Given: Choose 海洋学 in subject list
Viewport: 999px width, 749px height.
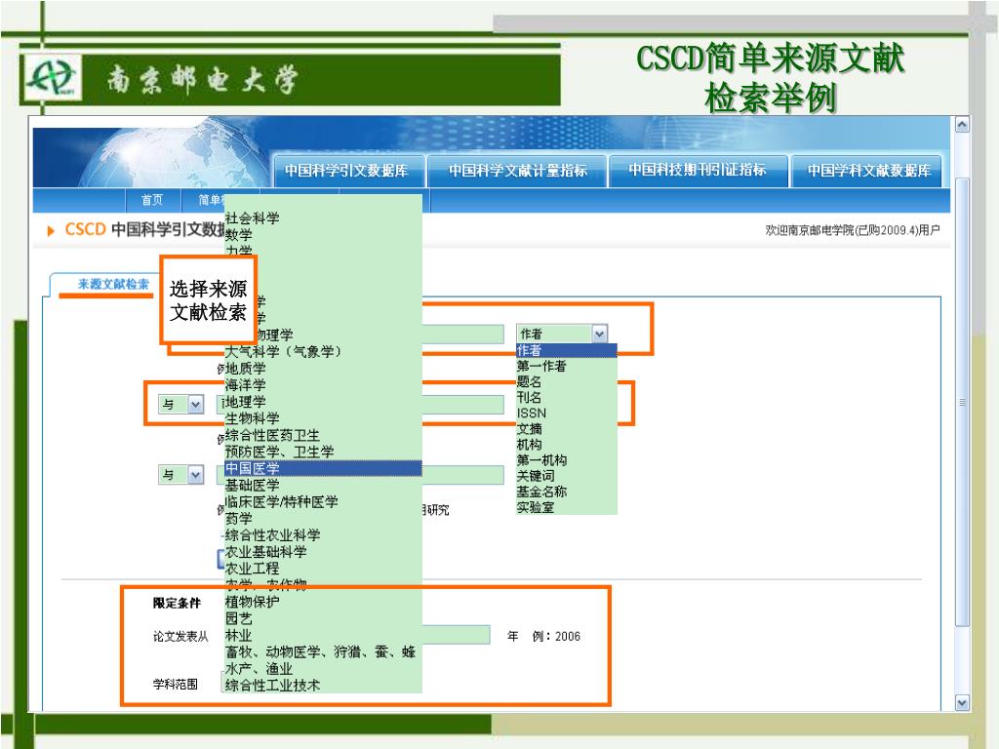Looking at the screenshot, I should click(323, 384).
